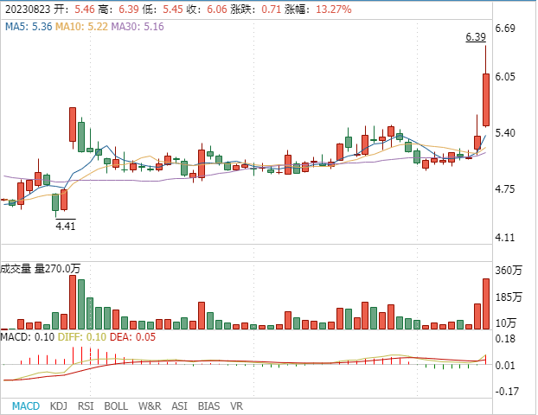Select the ASI indicator tab

coord(179,406)
